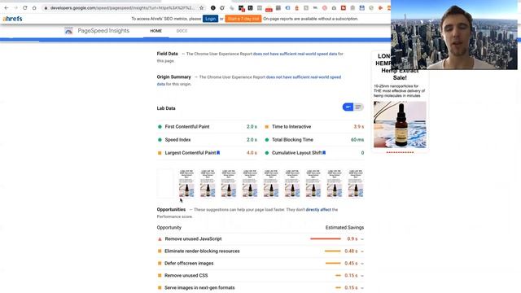521x293 pixels.
Task: Click the '4.0 s' Largest Contentful Paint value
Action: tap(252, 153)
